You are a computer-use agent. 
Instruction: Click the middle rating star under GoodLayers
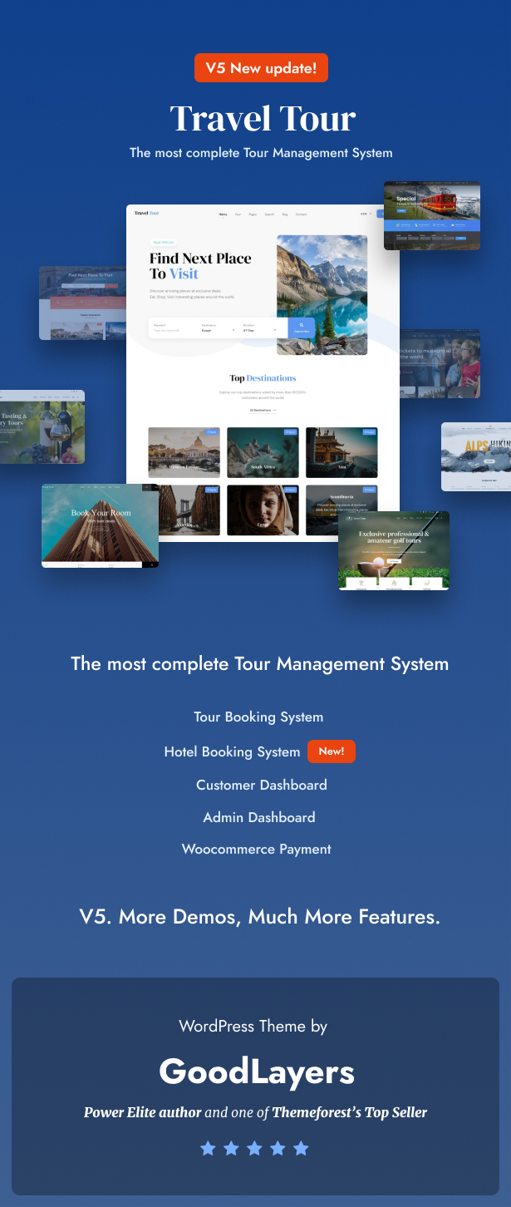tap(254, 1148)
